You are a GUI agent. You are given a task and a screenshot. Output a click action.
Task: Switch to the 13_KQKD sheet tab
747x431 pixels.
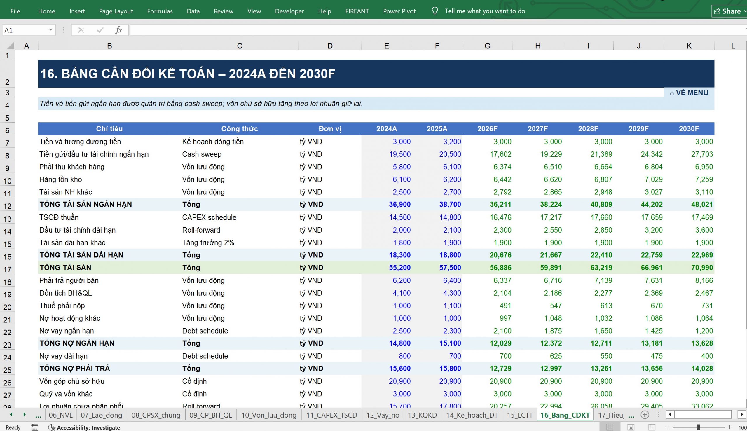point(422,415)
